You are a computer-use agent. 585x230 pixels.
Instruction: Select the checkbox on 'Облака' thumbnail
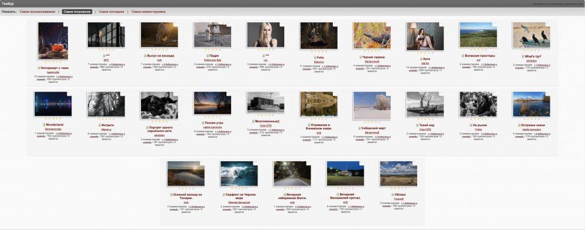(415, 163)
